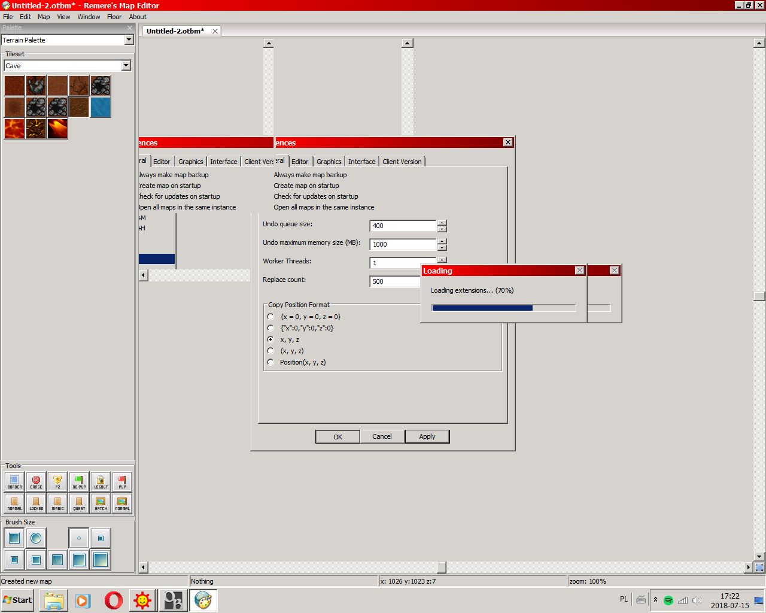Open the About menu

click(138, 17)
